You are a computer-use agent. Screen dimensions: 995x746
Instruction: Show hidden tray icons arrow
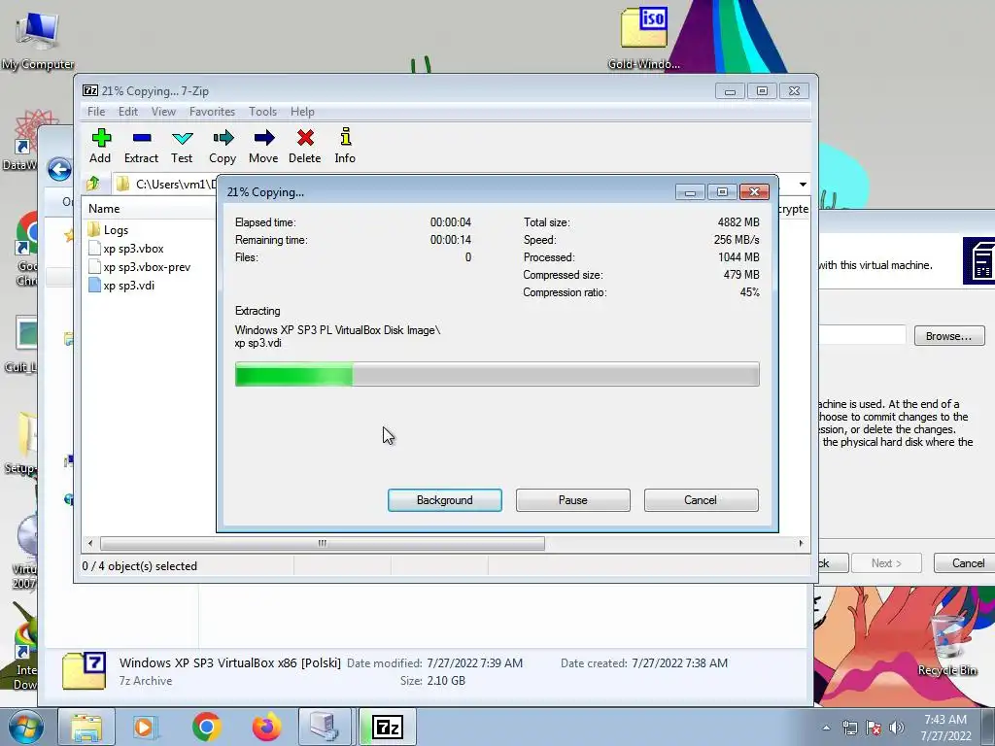point(826,729)
